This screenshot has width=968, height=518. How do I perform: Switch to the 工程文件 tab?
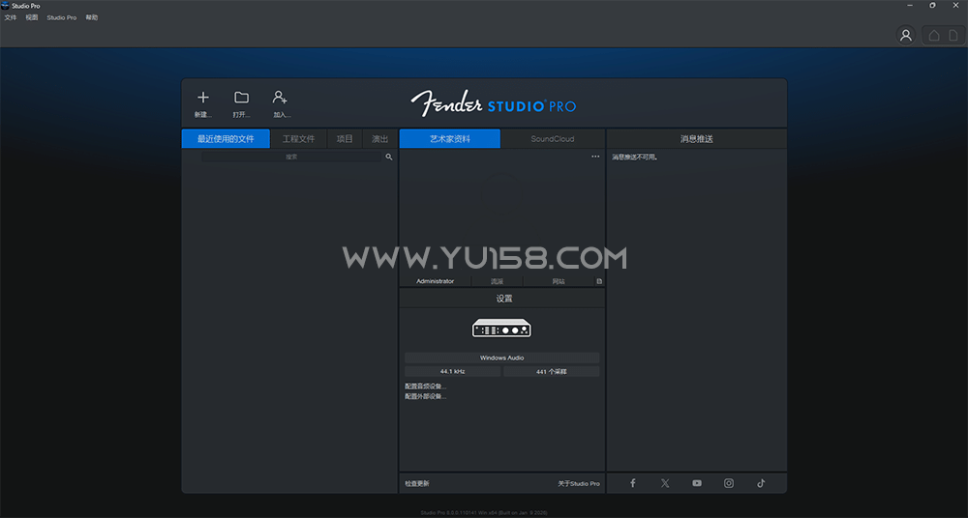pyautogui.click(x=299, y=139)
